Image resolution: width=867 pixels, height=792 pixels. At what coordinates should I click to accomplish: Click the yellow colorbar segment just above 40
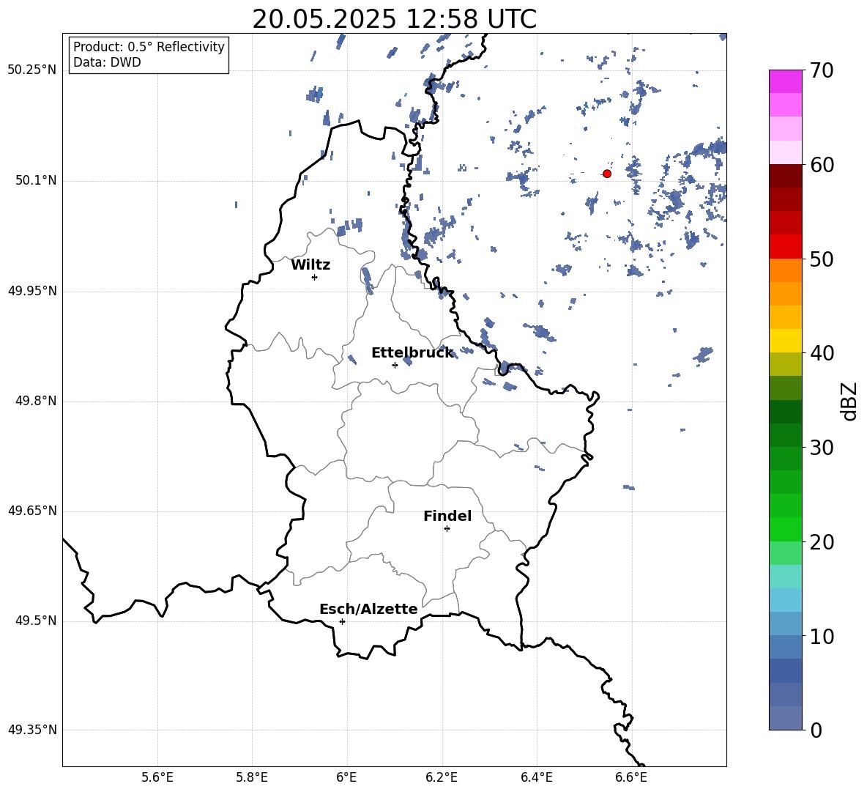point(786,341)
